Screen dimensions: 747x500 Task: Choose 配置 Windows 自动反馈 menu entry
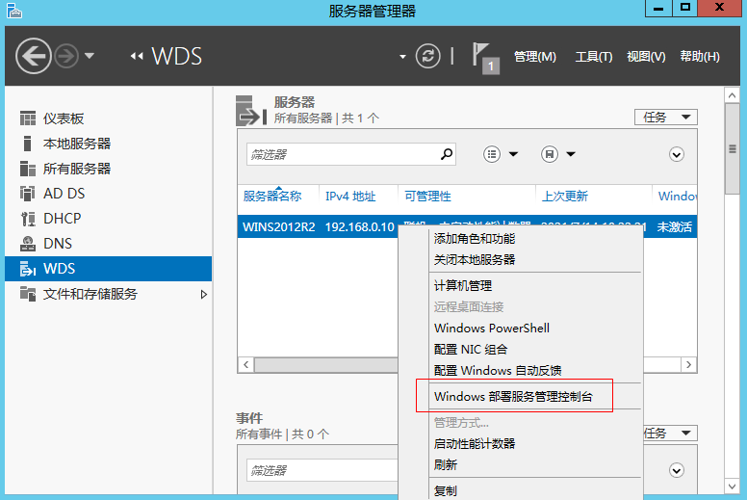(x=498, y=370)
